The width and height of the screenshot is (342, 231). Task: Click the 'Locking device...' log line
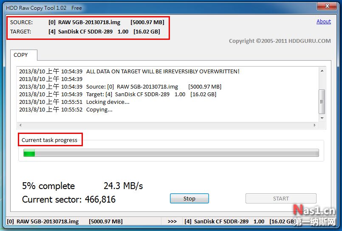(x=74, y=102)
